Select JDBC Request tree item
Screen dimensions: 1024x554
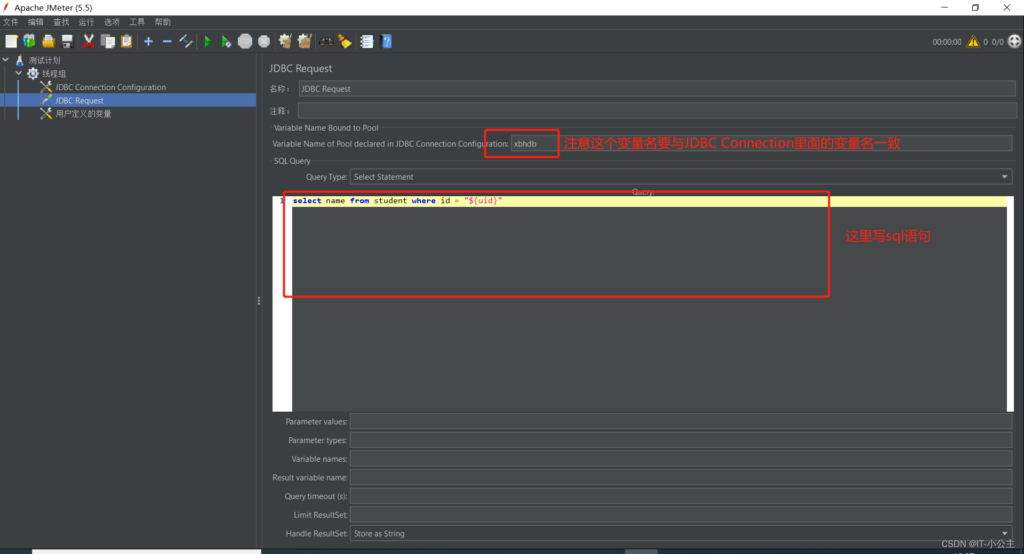click(79, 100)
